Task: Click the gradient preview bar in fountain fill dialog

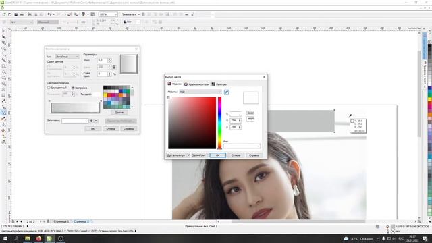Action: coord(75,108)
